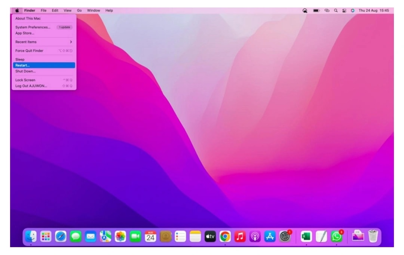
Task: Open the Contacts app icon
Action: [x=166, y=236]
